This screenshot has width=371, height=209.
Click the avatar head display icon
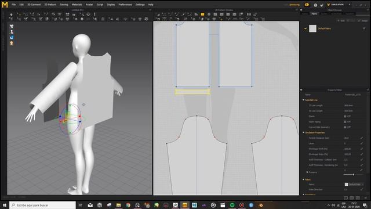pyautogui.click(x=12, y=43)
